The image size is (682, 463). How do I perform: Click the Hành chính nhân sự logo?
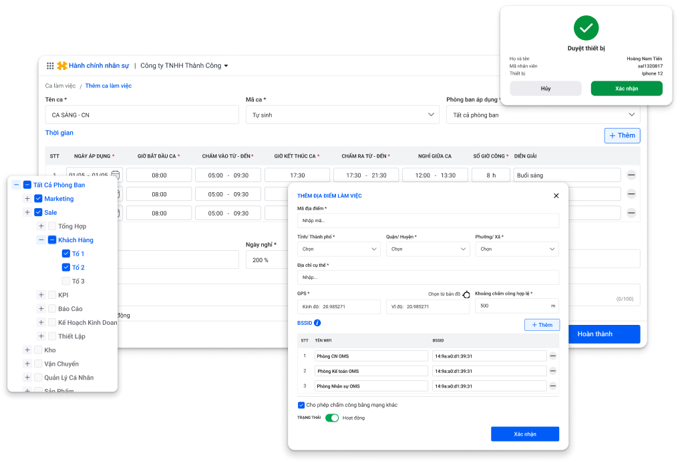coord(62,66)
